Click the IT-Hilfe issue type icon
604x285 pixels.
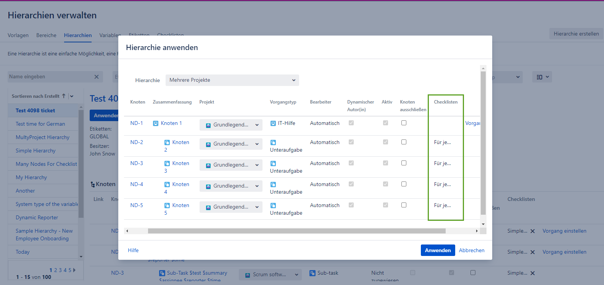tap(273, 123)
